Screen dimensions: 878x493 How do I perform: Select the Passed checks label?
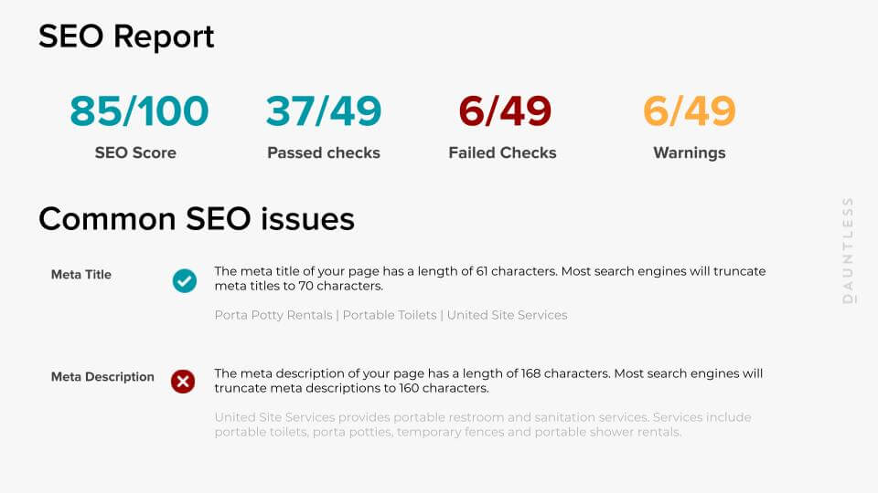point(324,152)
